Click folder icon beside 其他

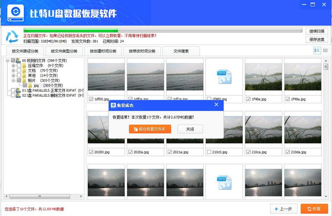(24, 76)
